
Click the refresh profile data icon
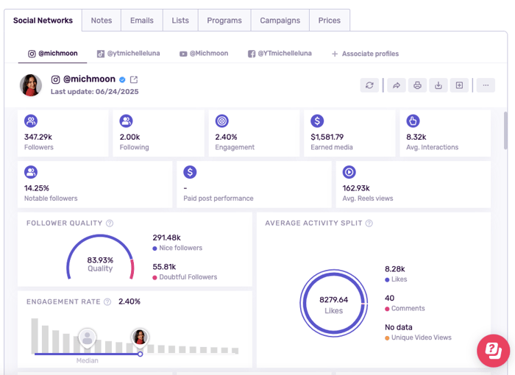click(369, 85)
